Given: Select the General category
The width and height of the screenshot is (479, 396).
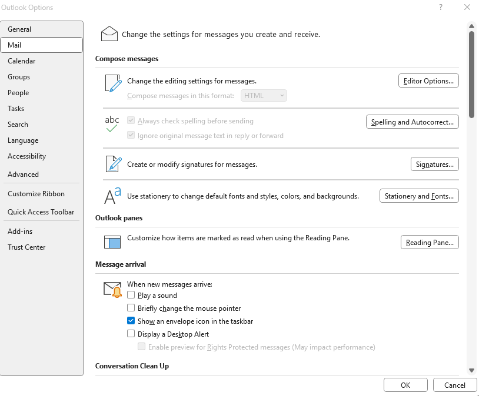Looking at the screenshot, I should [42, 29].
